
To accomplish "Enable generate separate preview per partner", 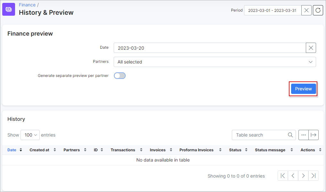I will pos(119,76).
